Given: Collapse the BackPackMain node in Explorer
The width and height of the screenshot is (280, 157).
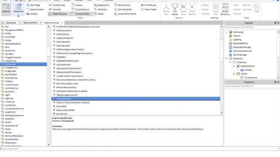Looking at the screenshot, I should click(234, 66).
